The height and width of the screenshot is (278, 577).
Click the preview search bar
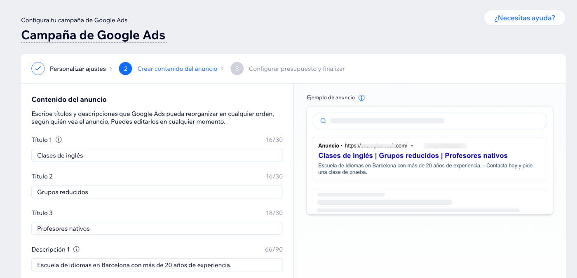pyautogui.click(x=429, y=121)
